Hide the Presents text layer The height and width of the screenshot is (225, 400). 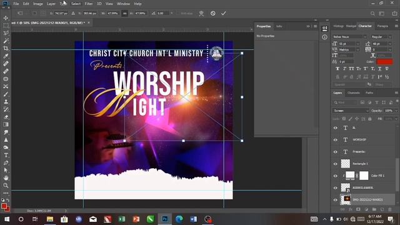click(336, 152)
